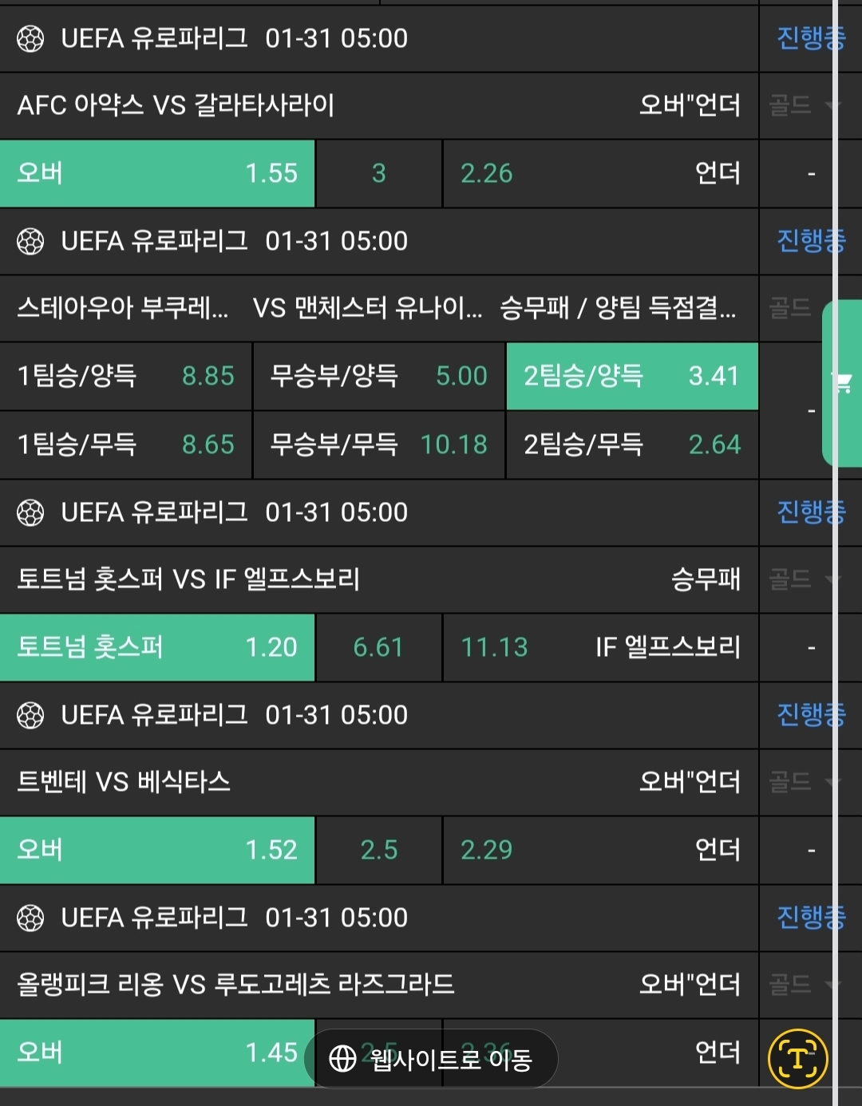Click the soccer ball icon above AFC 아약스 match
862x1106 pixels.
[30, 38]
